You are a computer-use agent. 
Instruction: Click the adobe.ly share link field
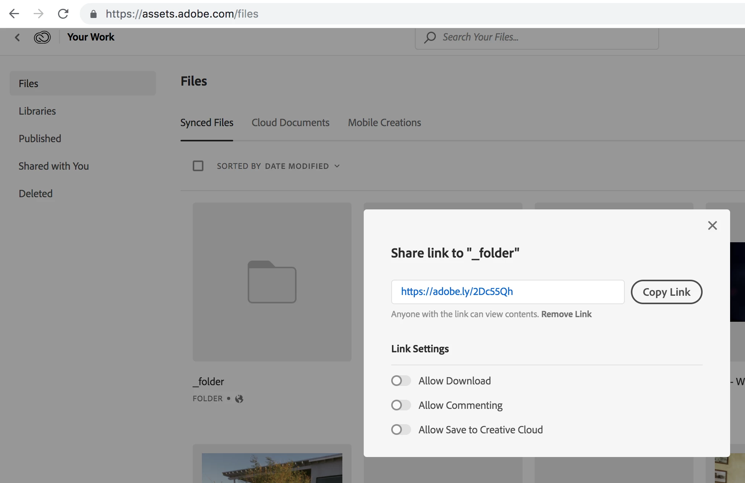point(508,292)
